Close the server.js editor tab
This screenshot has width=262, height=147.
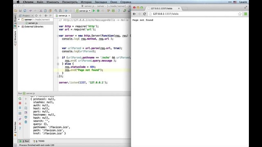[69, 16]
